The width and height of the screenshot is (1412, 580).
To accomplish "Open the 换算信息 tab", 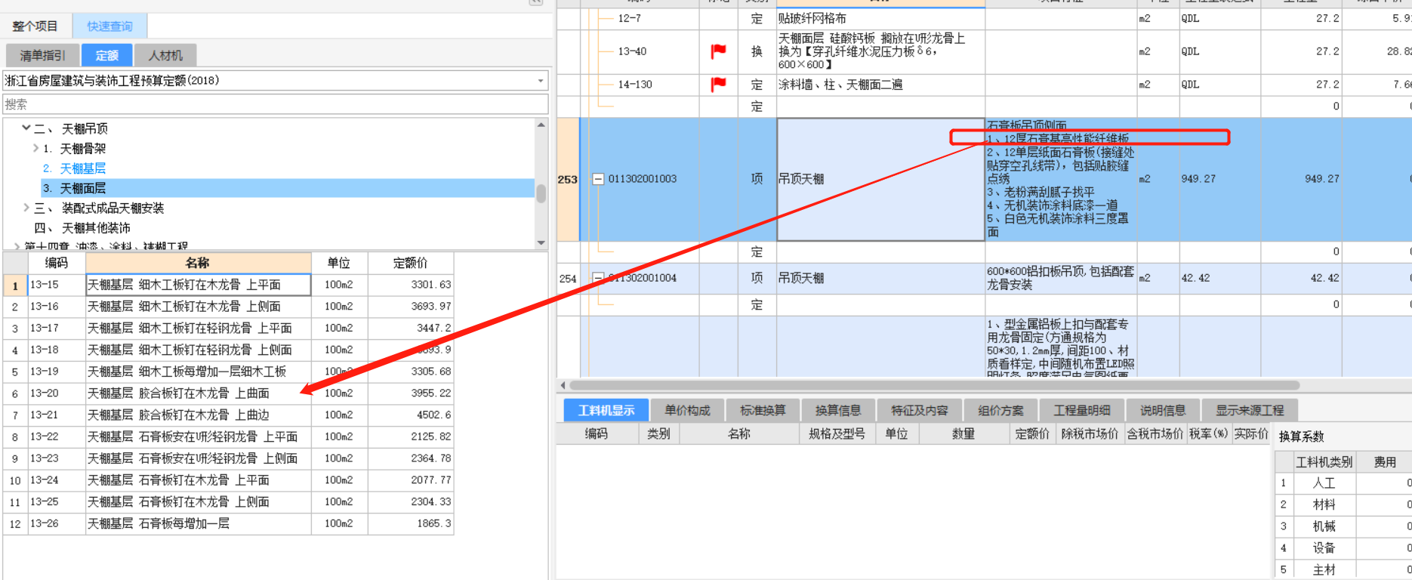I will (838, 410).
